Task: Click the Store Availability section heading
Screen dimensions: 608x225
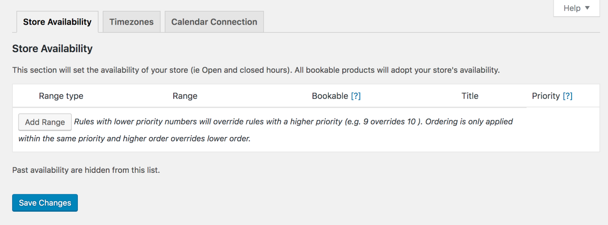Action: click(52, 49)
